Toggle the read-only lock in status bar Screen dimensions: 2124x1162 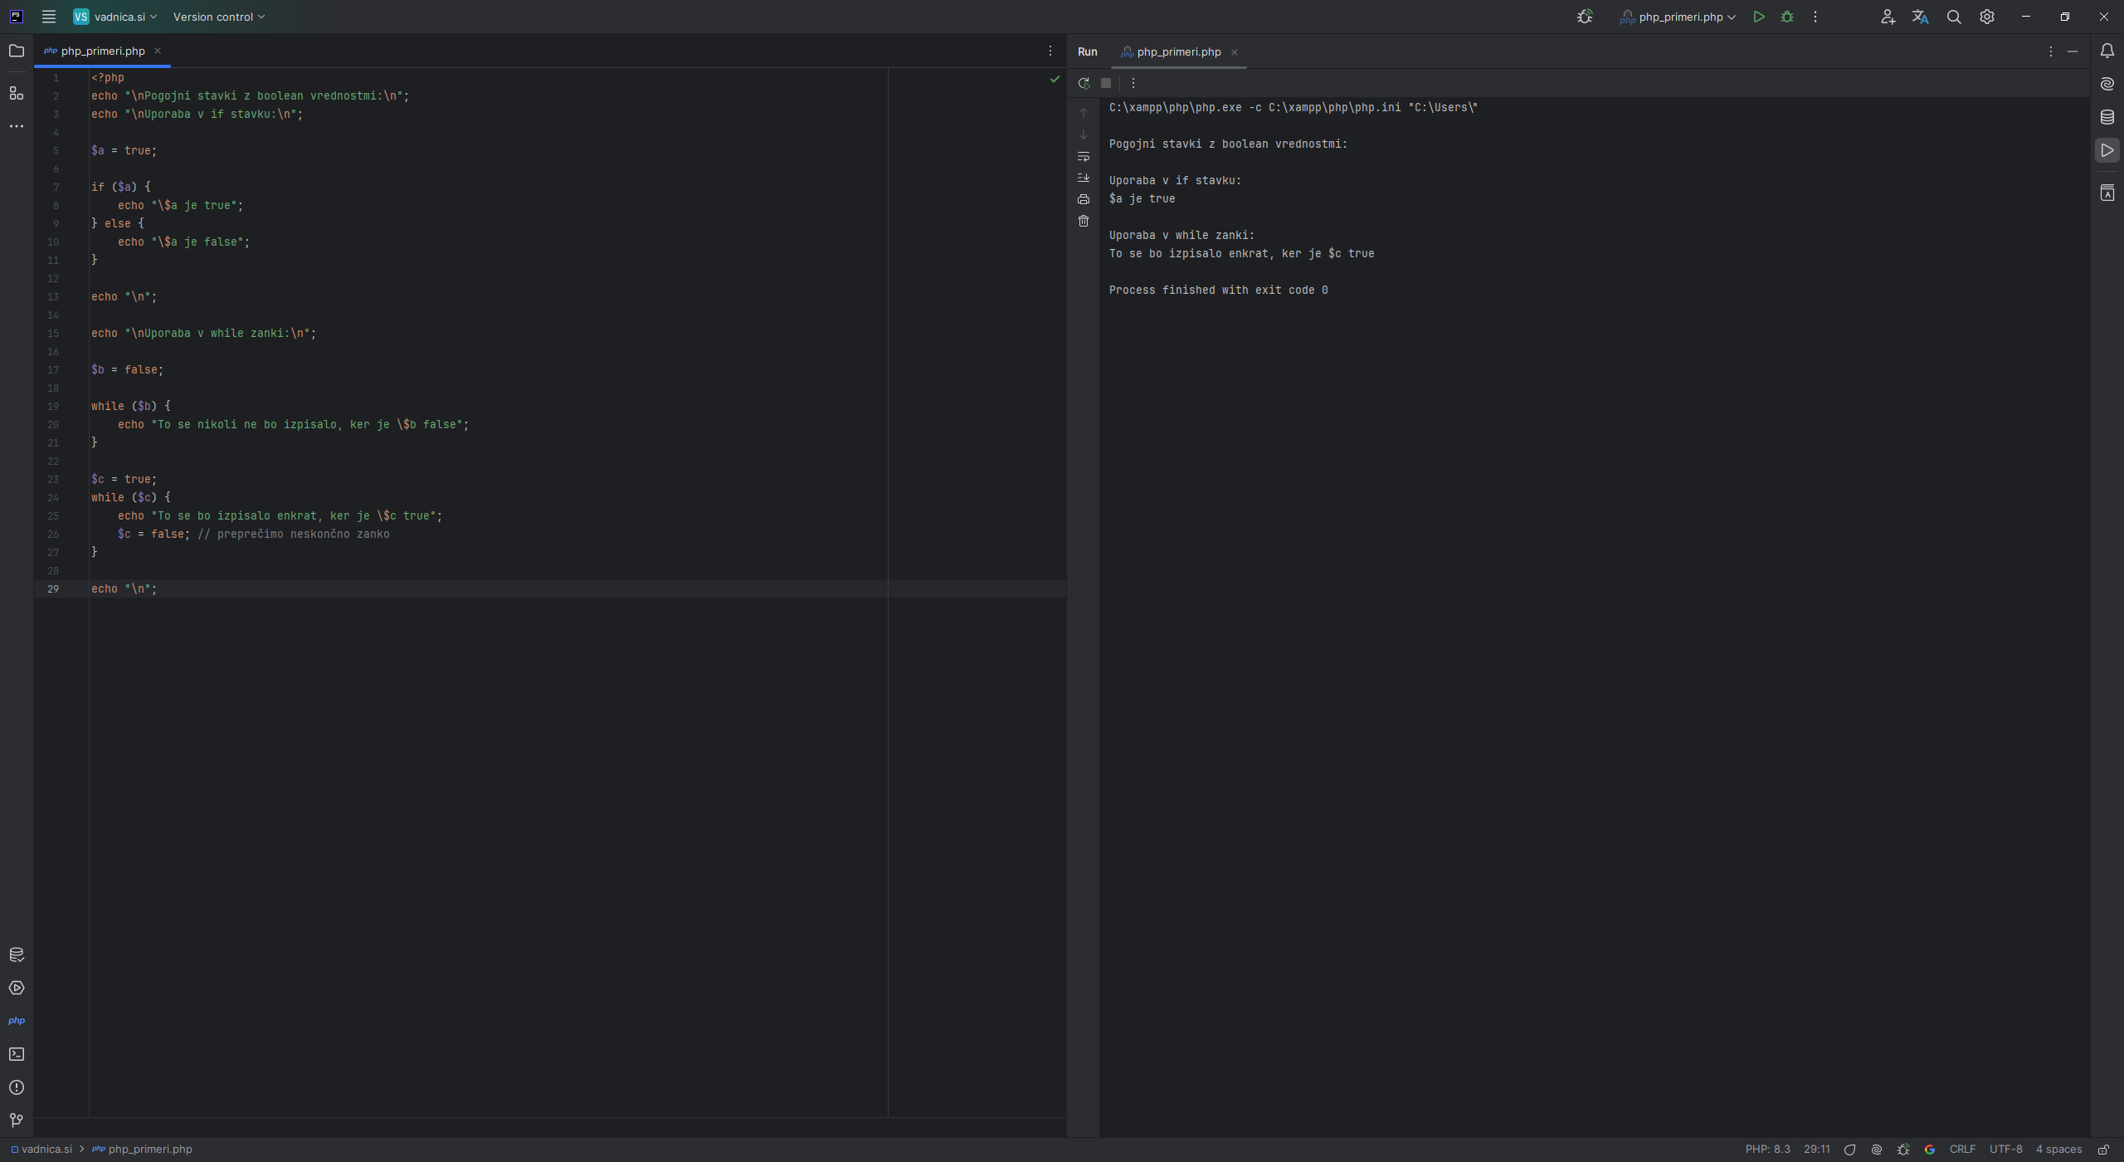point(2103,1150)
